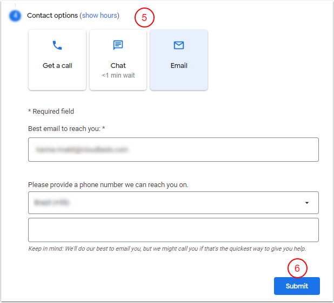Open the country code combo box
Viewport: 334px width, 303px height.
(168, 203)
